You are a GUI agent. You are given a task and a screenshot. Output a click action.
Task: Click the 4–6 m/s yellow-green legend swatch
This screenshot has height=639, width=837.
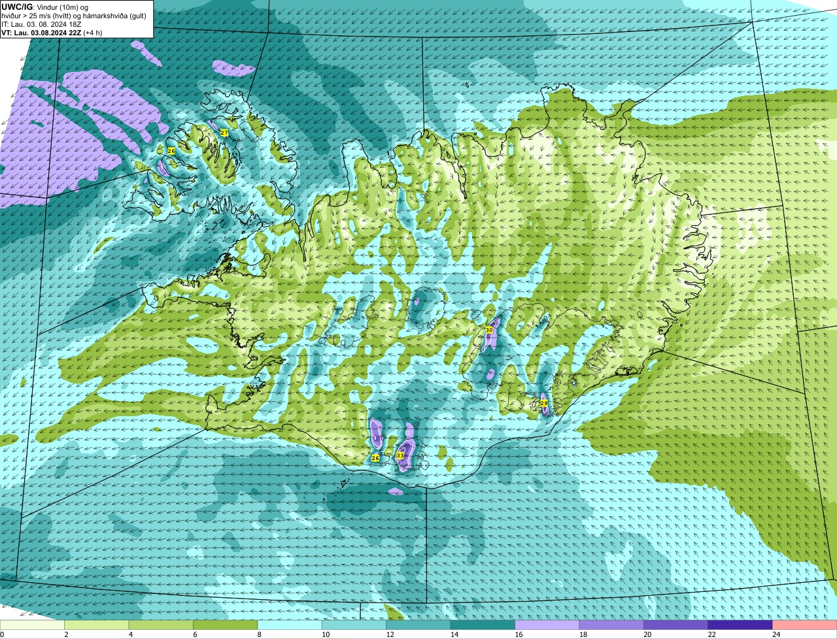[x=161, y=625]
